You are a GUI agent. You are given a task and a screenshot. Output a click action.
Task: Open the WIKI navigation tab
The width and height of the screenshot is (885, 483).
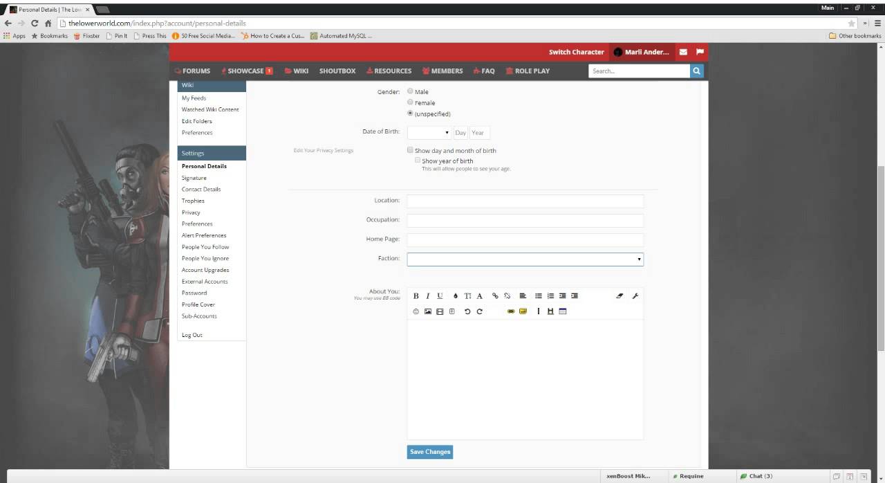pos(297,71)
